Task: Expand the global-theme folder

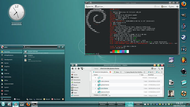Action: point(95,85)
